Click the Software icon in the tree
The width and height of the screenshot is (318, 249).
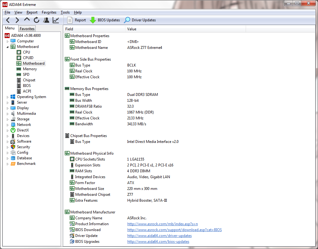tap(13, 141)
